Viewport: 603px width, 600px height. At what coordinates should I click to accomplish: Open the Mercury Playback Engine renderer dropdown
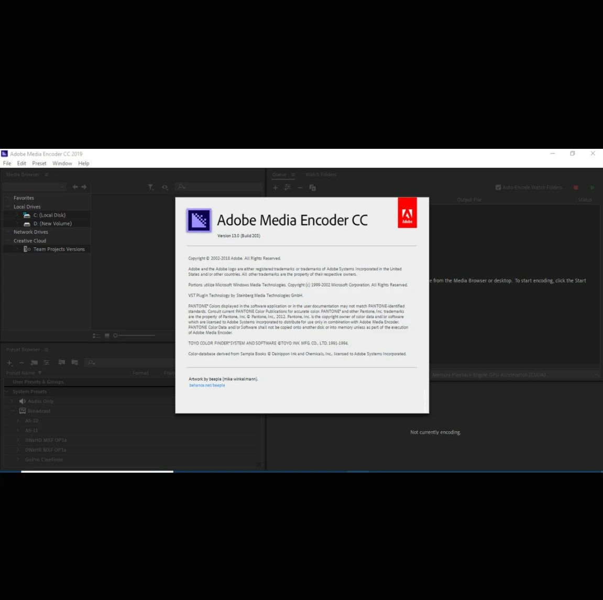[x=514, y=375]
